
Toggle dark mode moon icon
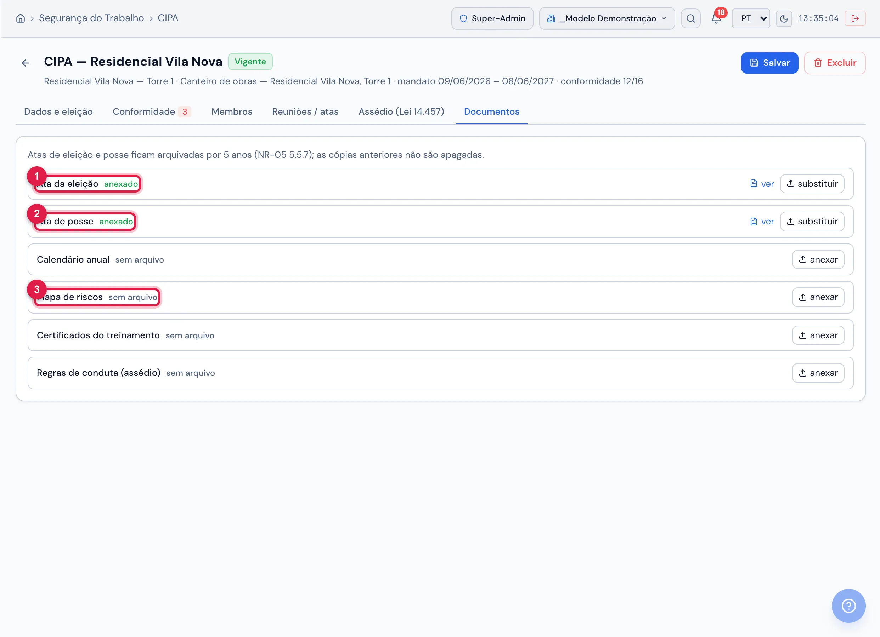point(784,18)
